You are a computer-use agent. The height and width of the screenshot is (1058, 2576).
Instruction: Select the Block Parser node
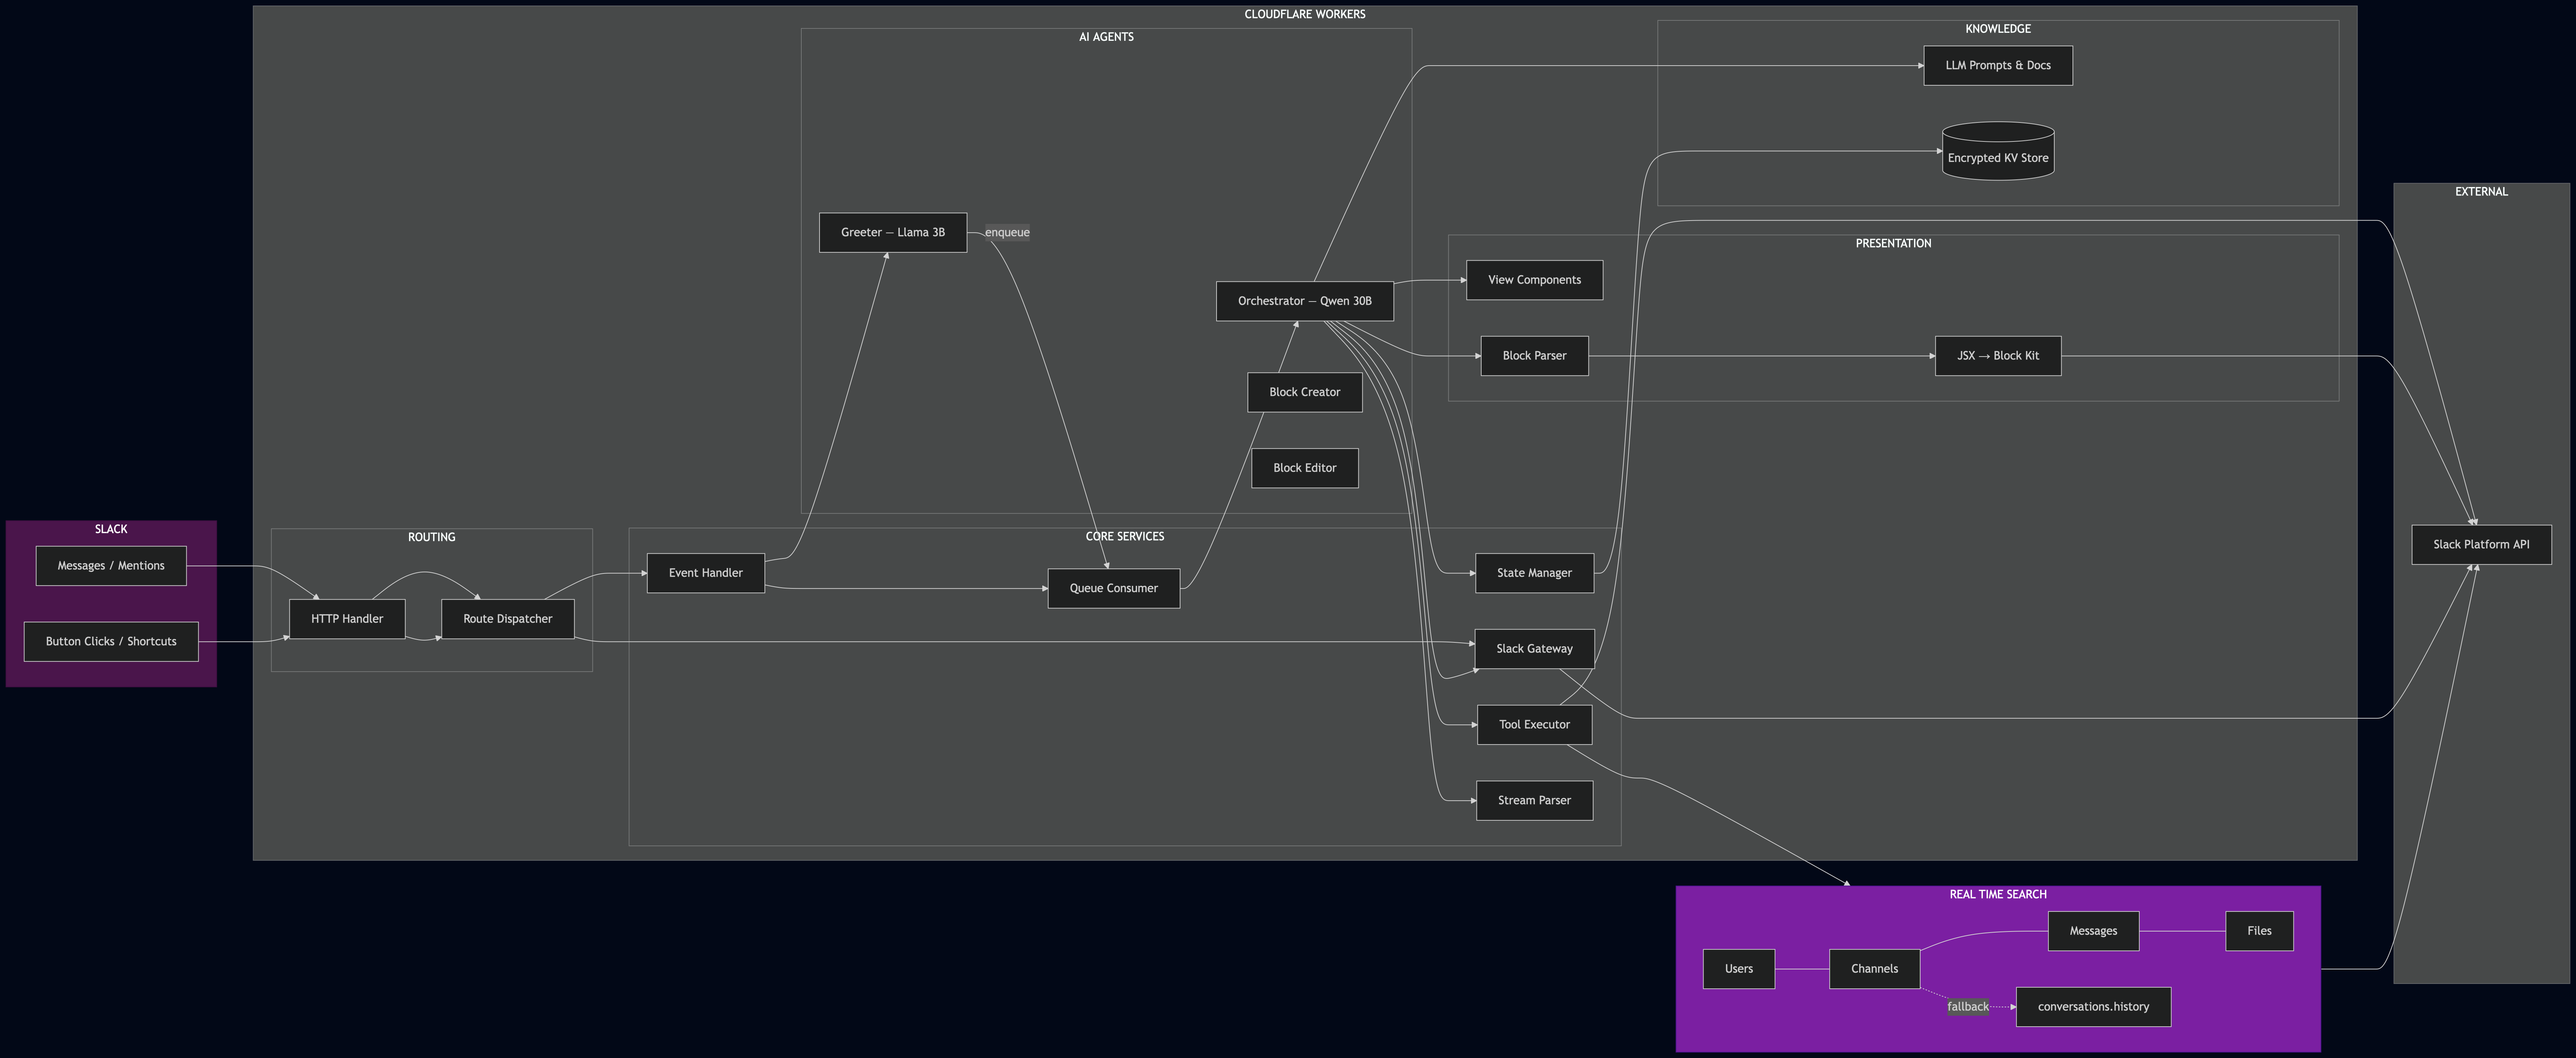coord(1535,356)
